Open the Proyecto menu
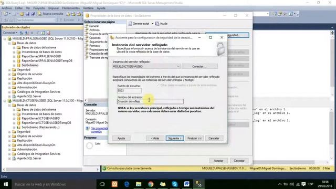Screen dimensions: 336x189 click(x=39, y=8)
